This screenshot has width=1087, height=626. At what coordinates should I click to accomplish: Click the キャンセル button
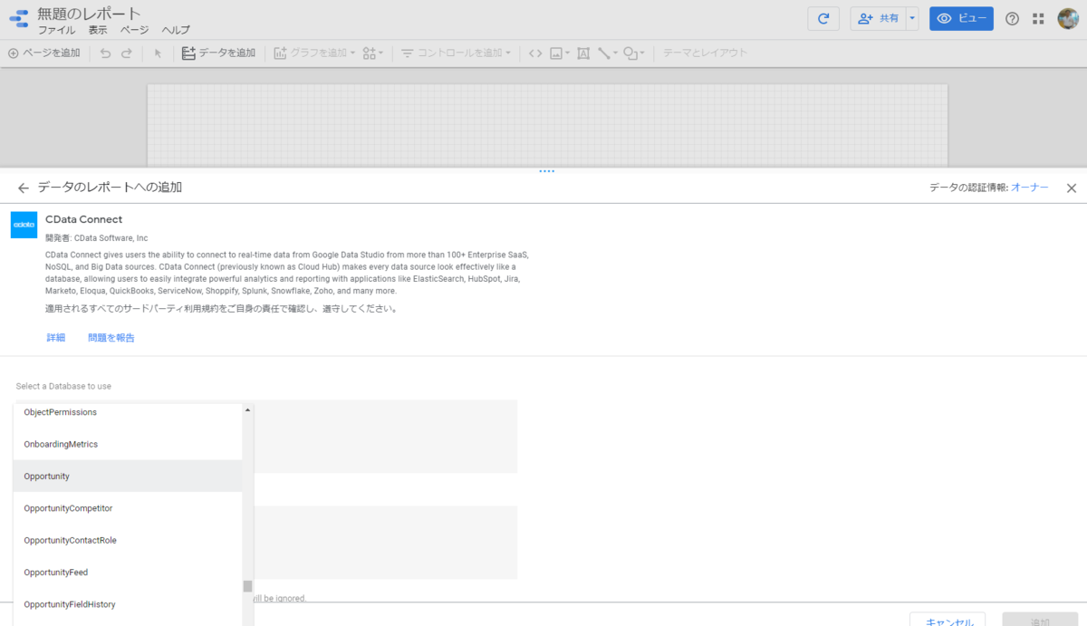click(x=948, y=619)
